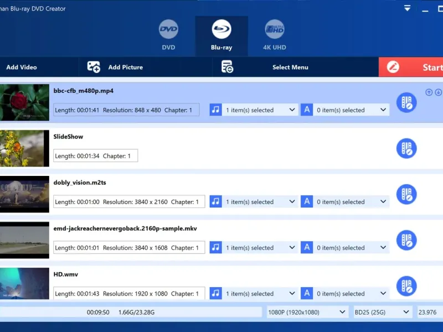
Task: Edit the bbc-cfb_m480p.mp4 video
Action: coord(406,102)
